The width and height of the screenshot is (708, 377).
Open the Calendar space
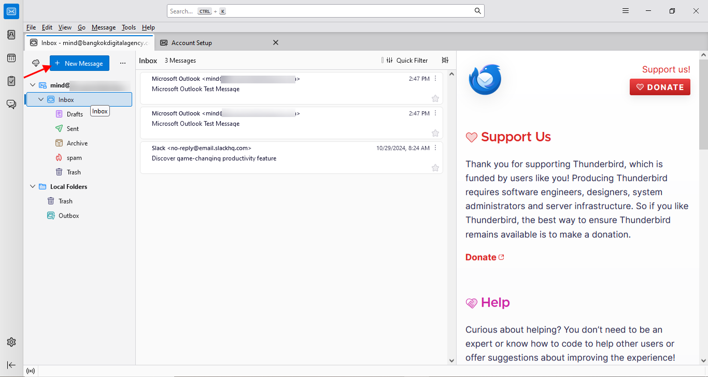[x=11, y=58]
